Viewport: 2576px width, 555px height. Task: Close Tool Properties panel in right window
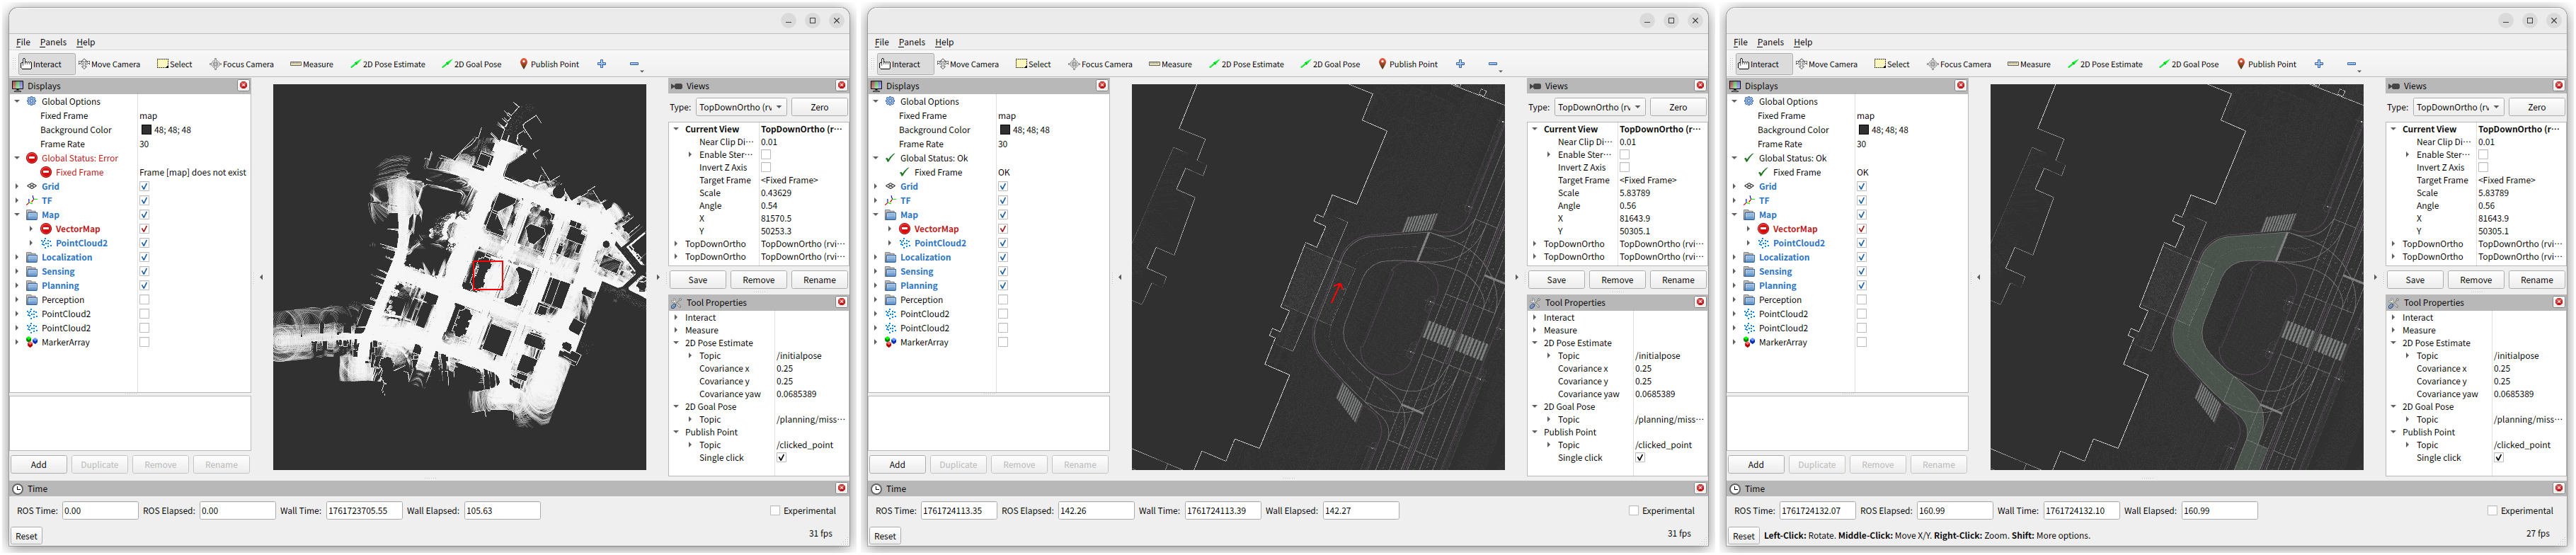(2559, 302)
